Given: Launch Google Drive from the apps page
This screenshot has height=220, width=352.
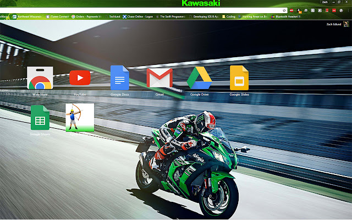Looking at the screenshot, I should 199,78.
